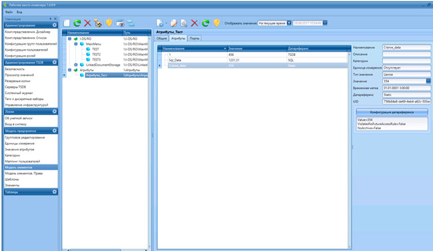Open Конфигурация ролей in navigation
The height and width of the screenshot is (251, 433).
click(x=20, y=56)
